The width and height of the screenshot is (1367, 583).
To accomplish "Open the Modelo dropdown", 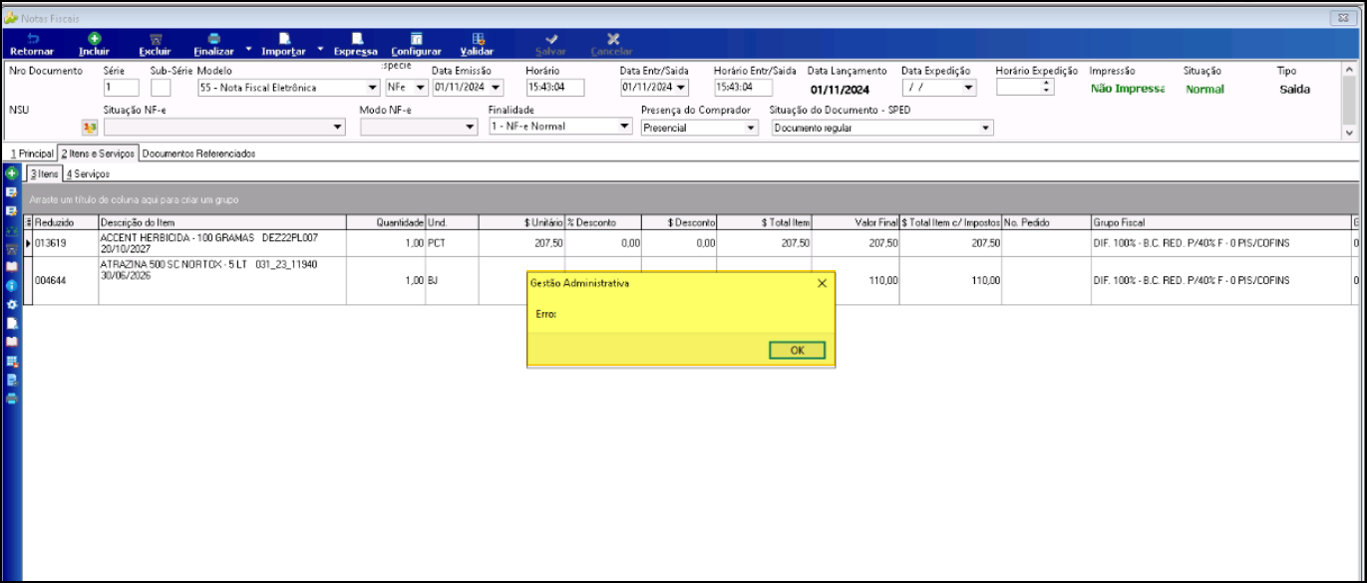I will pos(373,88).
